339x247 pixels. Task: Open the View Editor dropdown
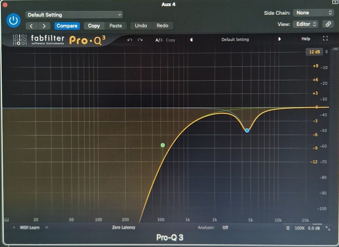(x=306, y=24)
